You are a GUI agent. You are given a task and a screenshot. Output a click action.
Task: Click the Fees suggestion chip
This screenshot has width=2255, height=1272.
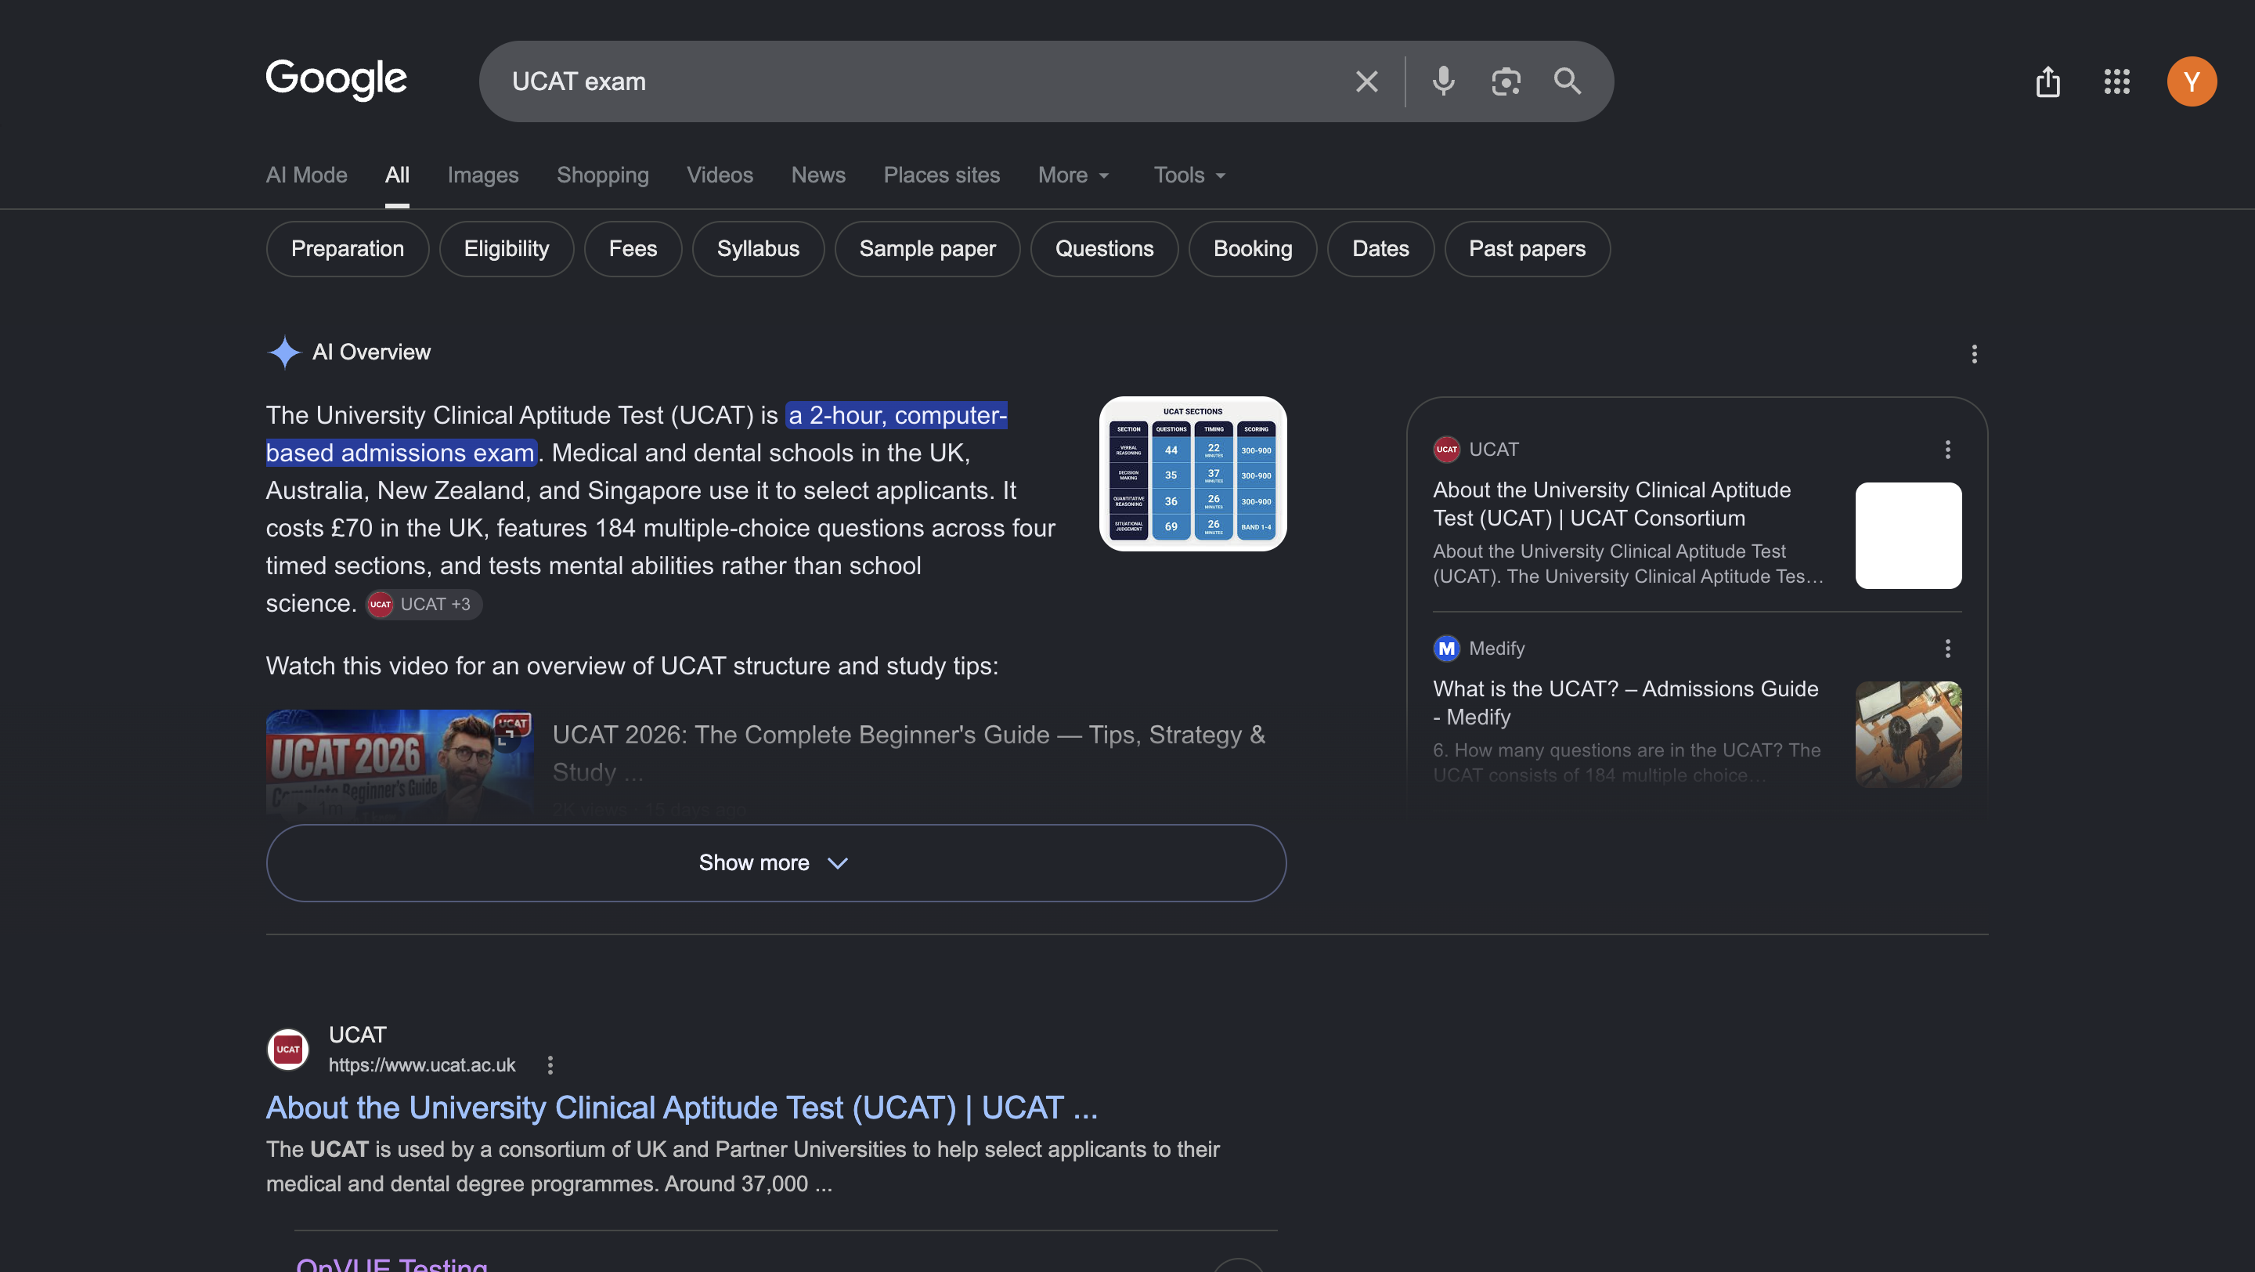click(633, 248)
